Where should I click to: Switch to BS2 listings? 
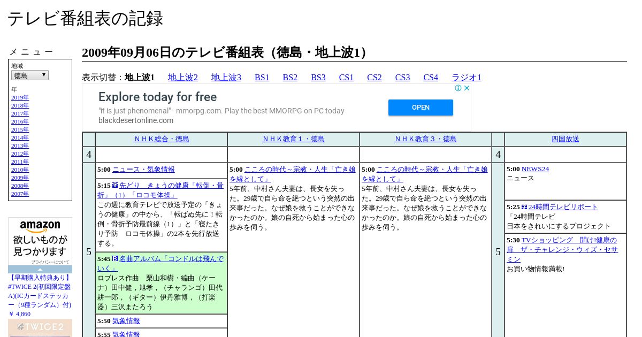click(x=290, y=78)
